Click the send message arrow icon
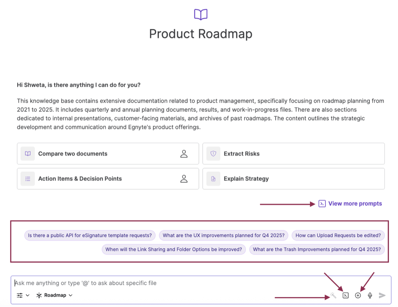The image size is (398, 307). pos(382,295)
